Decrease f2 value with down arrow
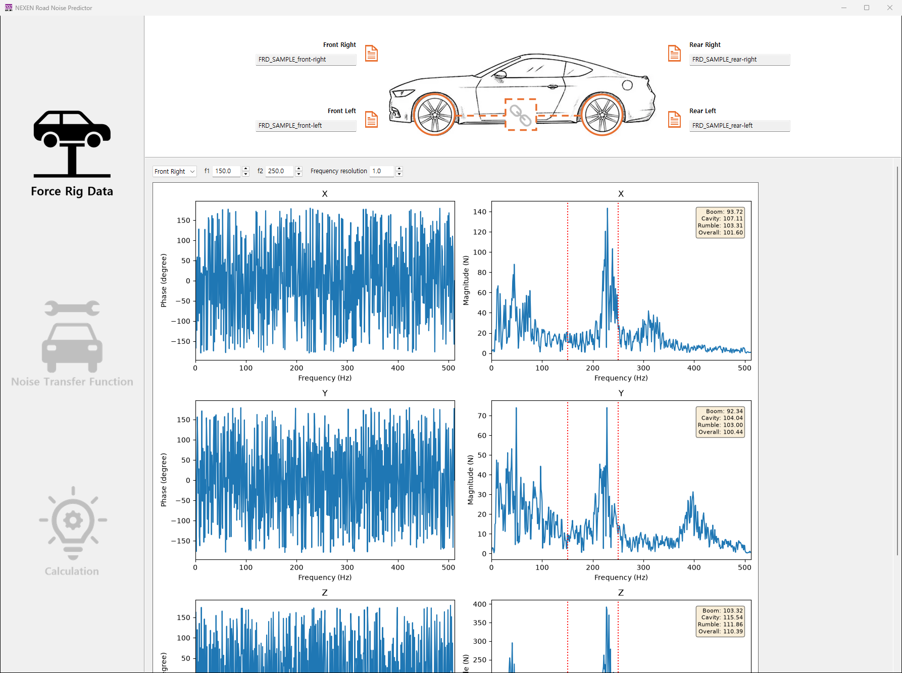 pyautogui.click(x=298, y=174)
